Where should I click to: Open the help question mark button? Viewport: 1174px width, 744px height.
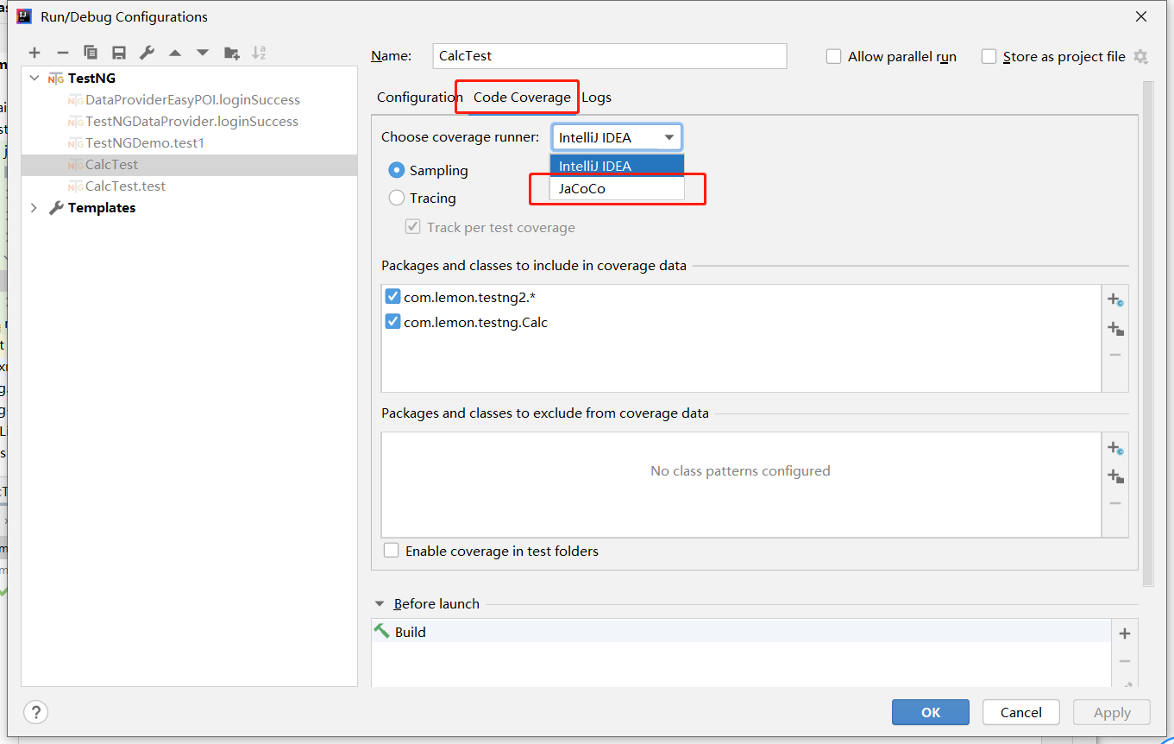(x=35, y=712)
